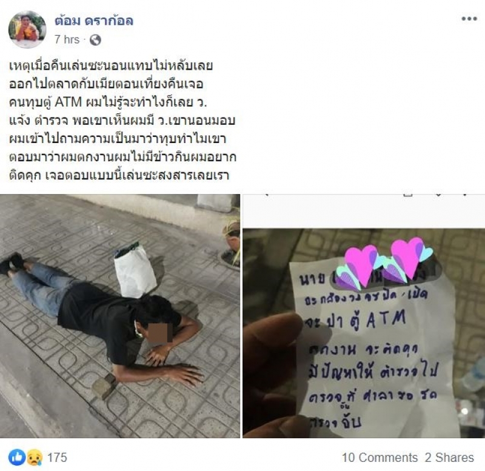The width and height of the screenshot is (485, 471).
Task: Click the white paper bag in photo
Action: 135,270
